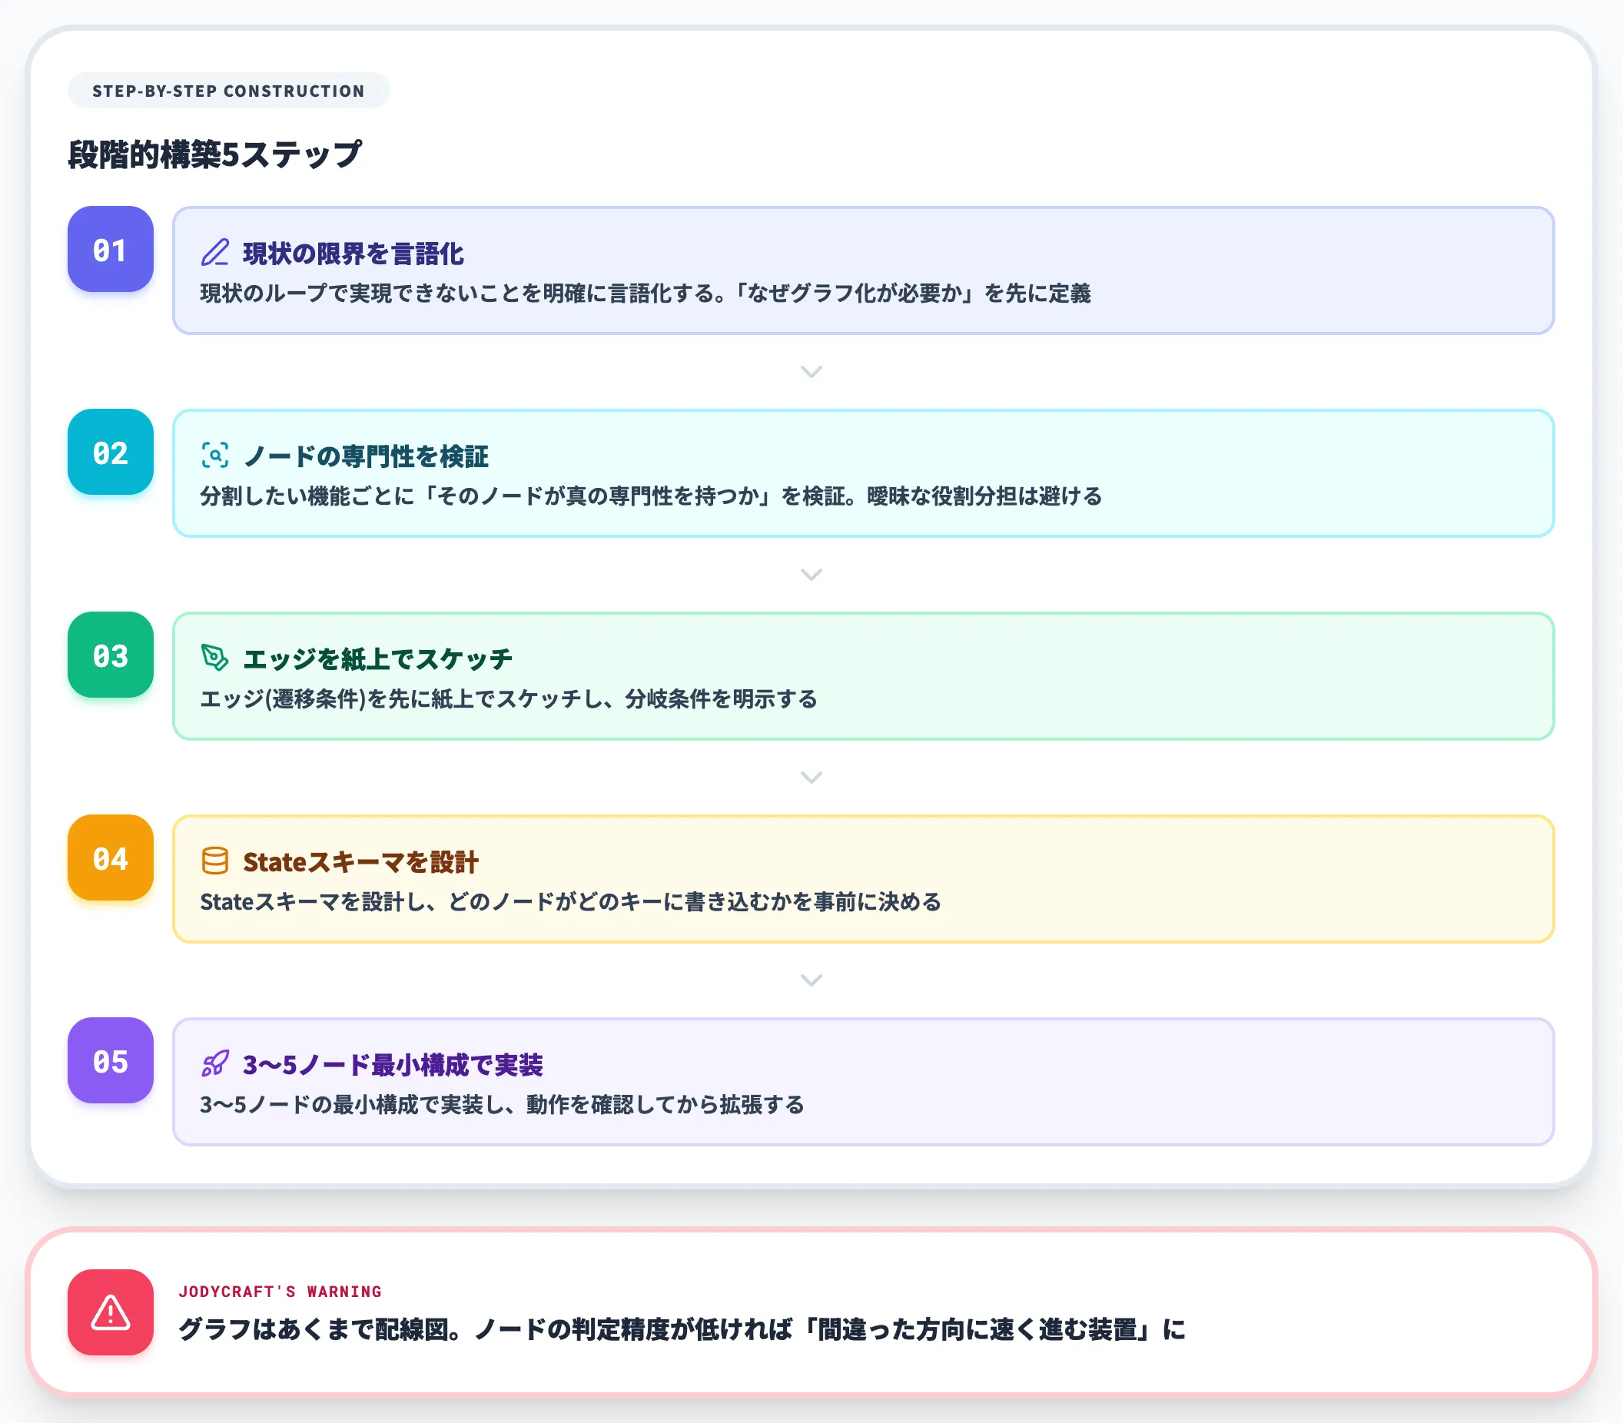Click the 04 step number badge
Image resolution: width=1623 pixels, height=1423 pixels.
click(x=111, y=857)
